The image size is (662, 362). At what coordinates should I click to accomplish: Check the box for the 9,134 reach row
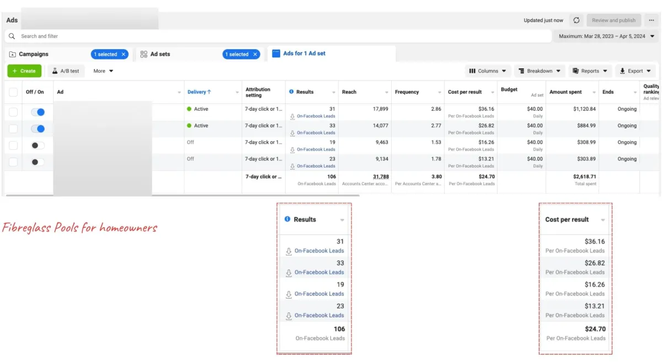point(13,162)
